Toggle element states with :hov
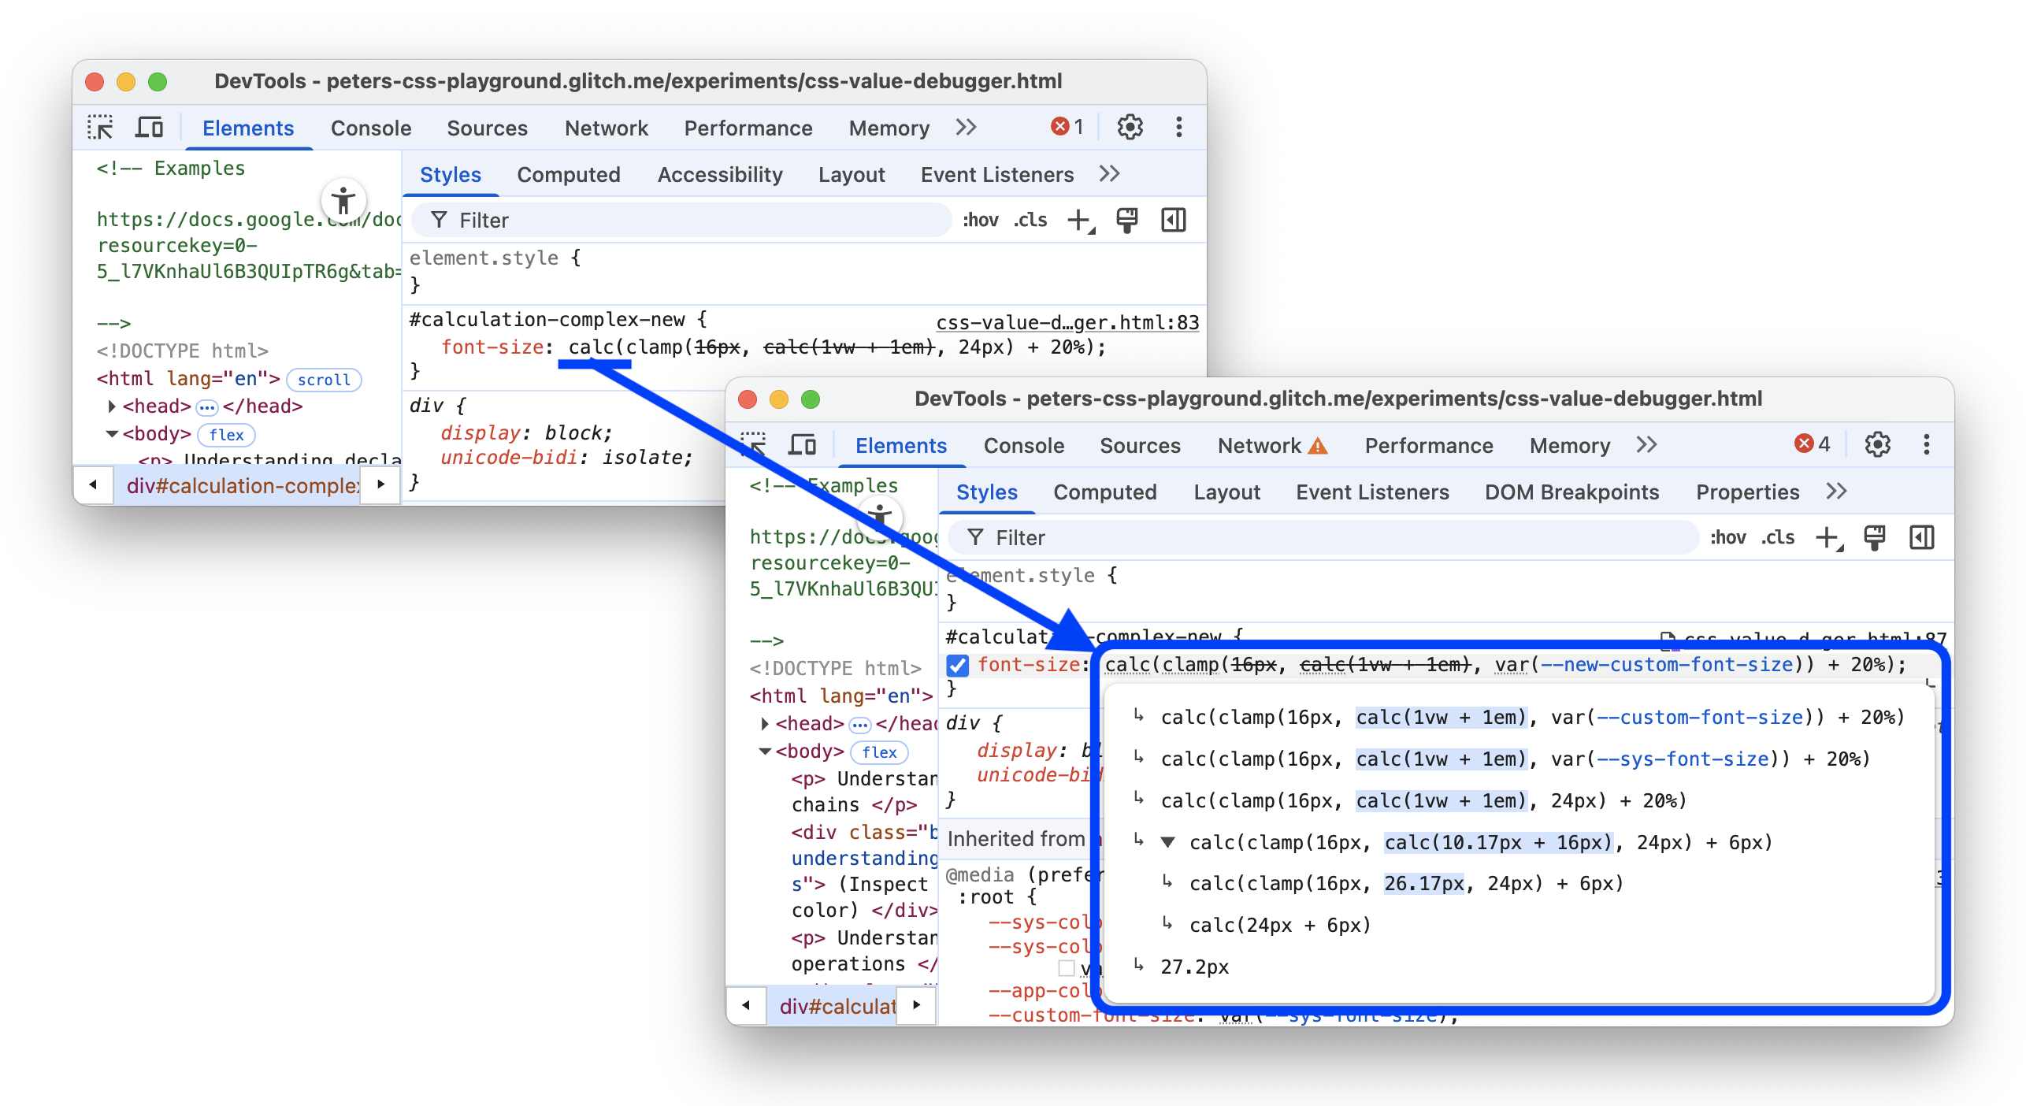Viewport: 2026px width, 1106px height. (1730, 537)
